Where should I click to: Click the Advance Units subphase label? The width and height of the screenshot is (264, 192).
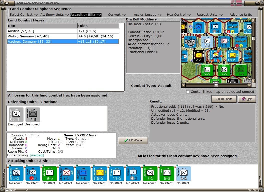(x=241, y=15)
